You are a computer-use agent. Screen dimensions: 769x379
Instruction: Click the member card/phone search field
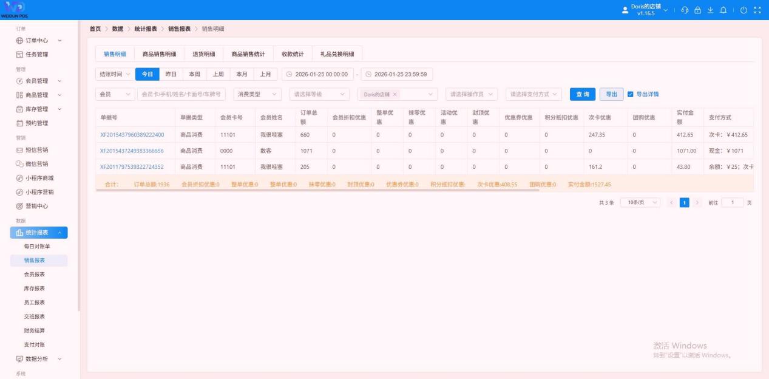point(181,94)
